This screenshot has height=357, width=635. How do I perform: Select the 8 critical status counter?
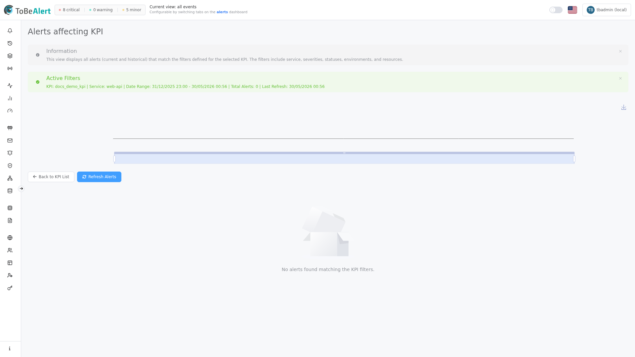69,10
